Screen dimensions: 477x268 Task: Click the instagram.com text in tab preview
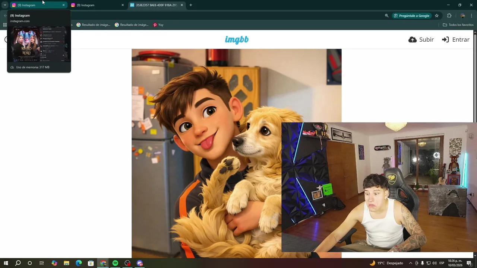pos(20,21)
